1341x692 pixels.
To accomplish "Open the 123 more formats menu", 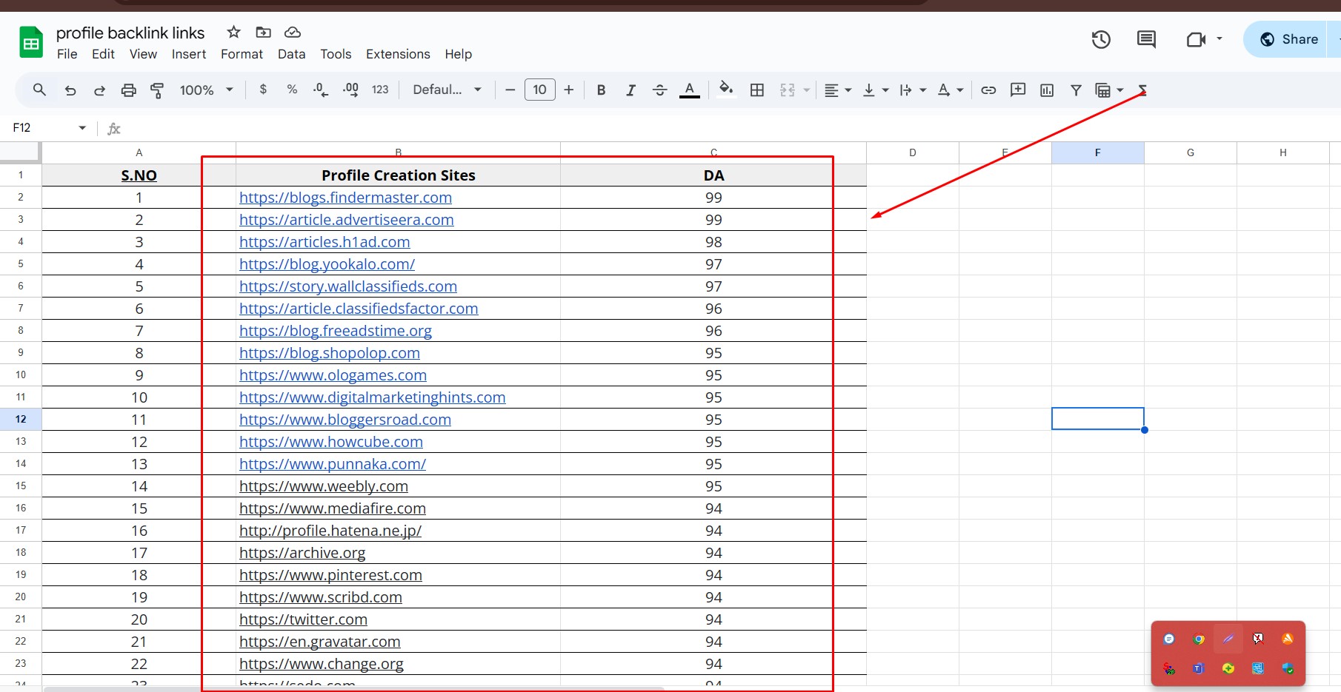I will click(x=380, y=90).
